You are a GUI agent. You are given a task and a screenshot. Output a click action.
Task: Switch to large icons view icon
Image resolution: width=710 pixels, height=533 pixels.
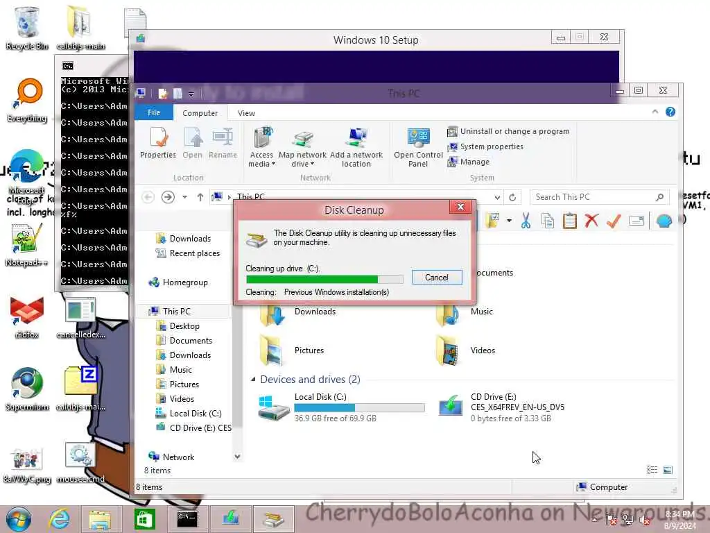point(668,470)
